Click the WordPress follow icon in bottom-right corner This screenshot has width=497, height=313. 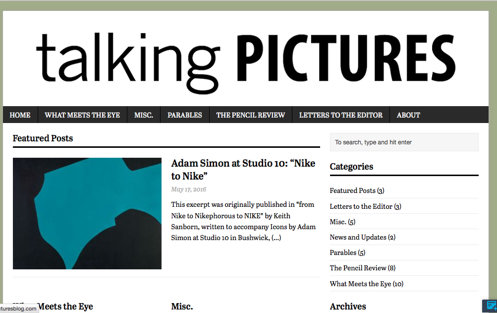[x=491, y=306]
